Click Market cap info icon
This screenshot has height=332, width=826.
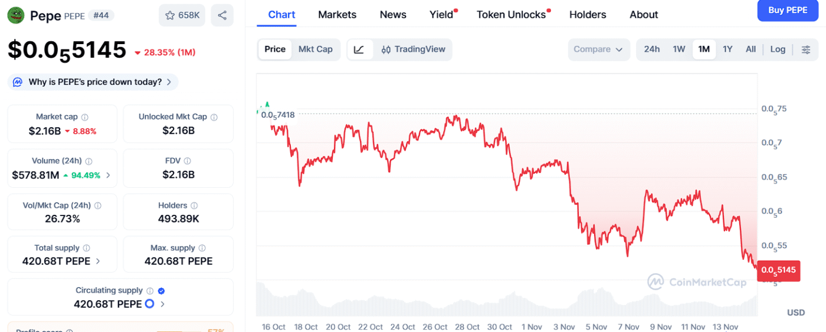[x=85, y=117]
